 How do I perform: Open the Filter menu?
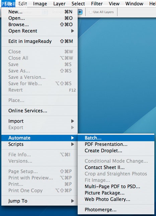97,4
